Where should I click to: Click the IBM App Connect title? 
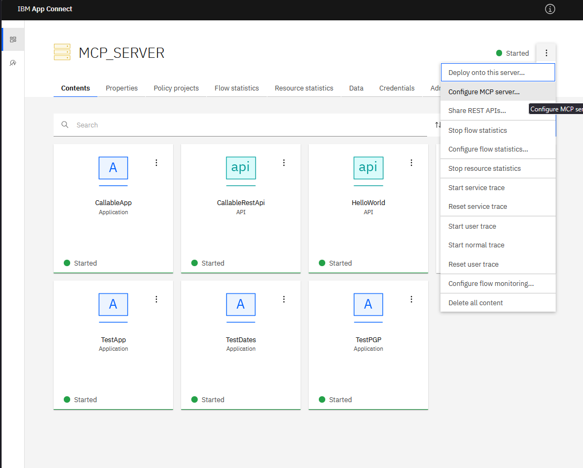[44, 9]
